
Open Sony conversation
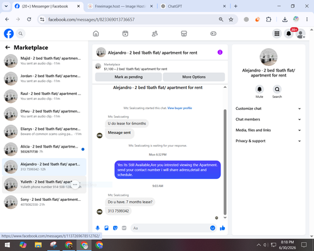pos(44,202)
